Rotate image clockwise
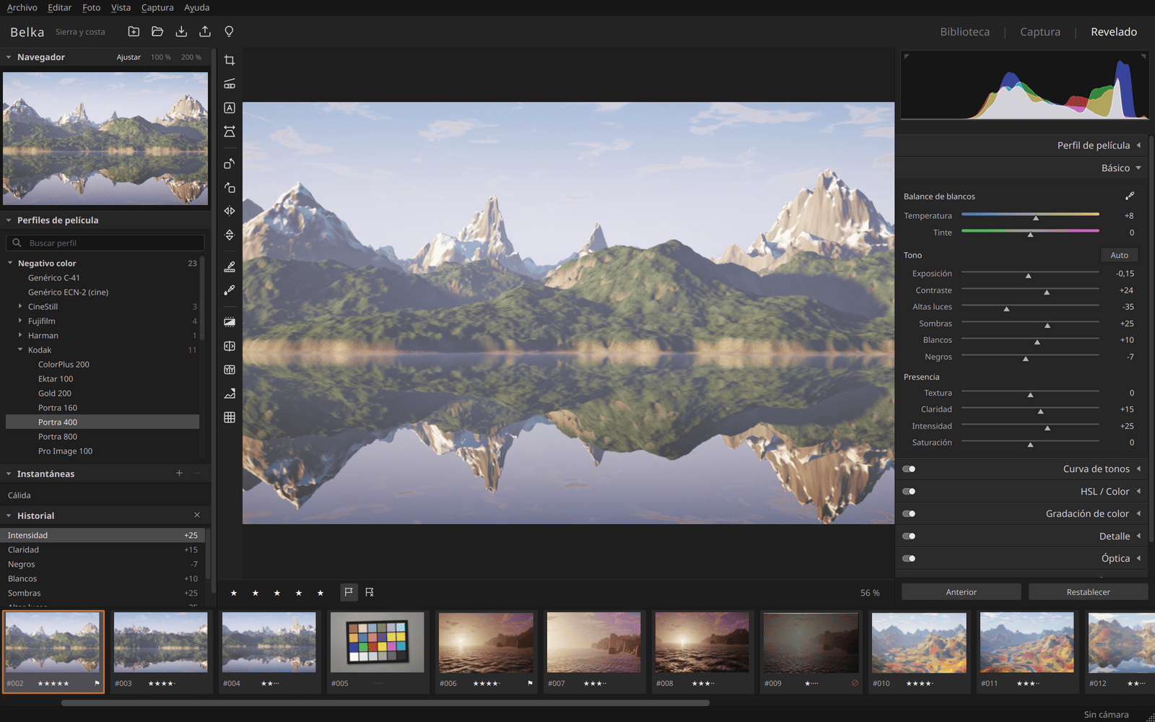 (230, 187)
